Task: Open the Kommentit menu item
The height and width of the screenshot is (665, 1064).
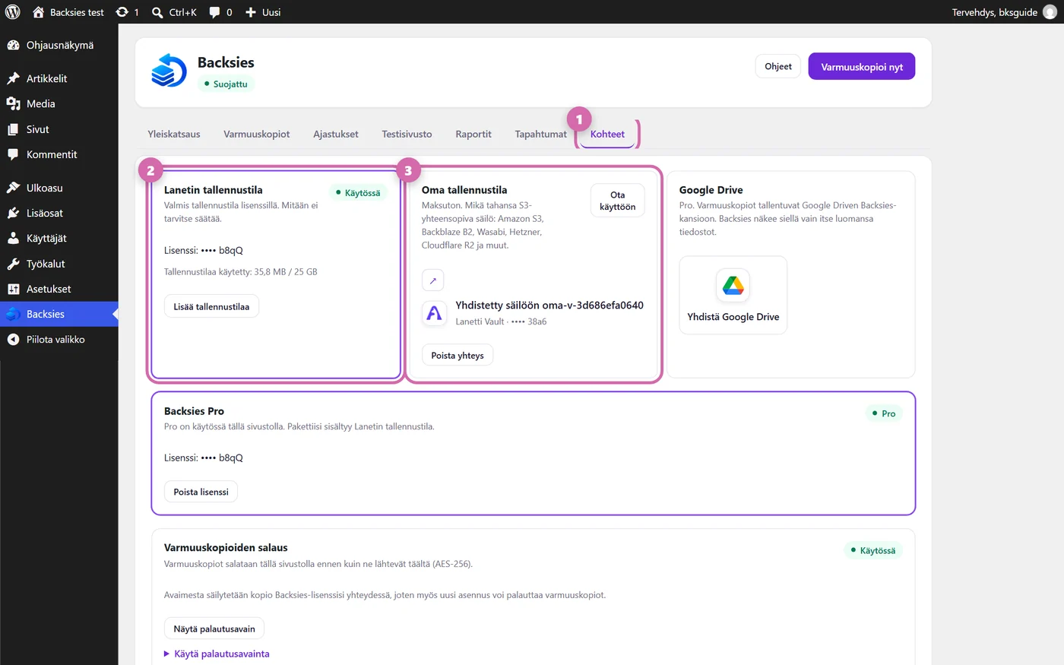Action: coord(59,154)
